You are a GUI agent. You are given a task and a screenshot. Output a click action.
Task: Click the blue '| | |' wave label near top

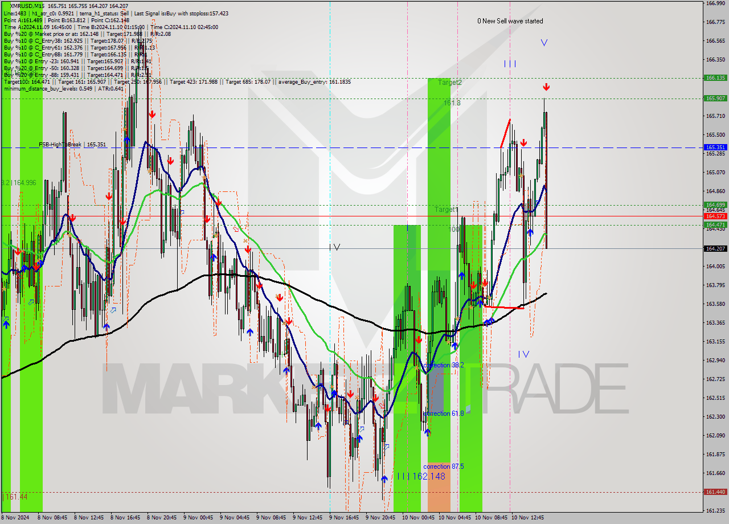[x=510, y=64]
